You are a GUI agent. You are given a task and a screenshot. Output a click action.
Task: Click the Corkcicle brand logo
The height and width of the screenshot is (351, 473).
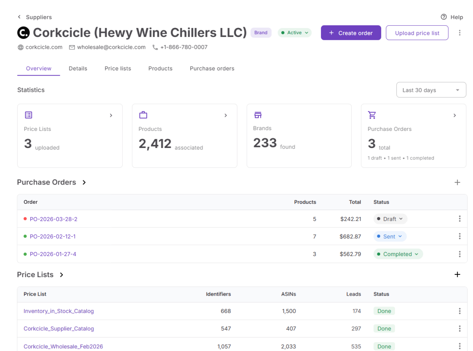(23, 33)
